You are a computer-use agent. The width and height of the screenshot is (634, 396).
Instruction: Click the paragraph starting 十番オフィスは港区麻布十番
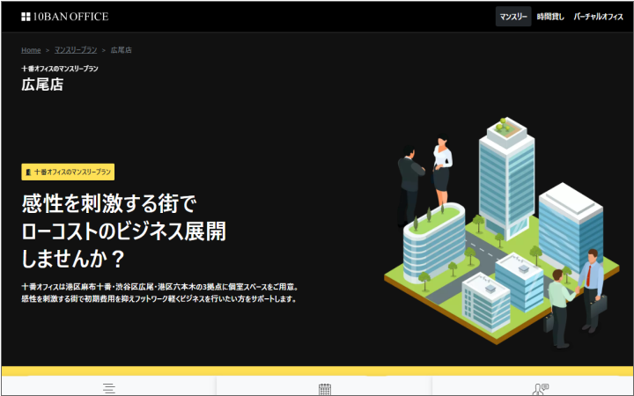click(x=160, y=293)
